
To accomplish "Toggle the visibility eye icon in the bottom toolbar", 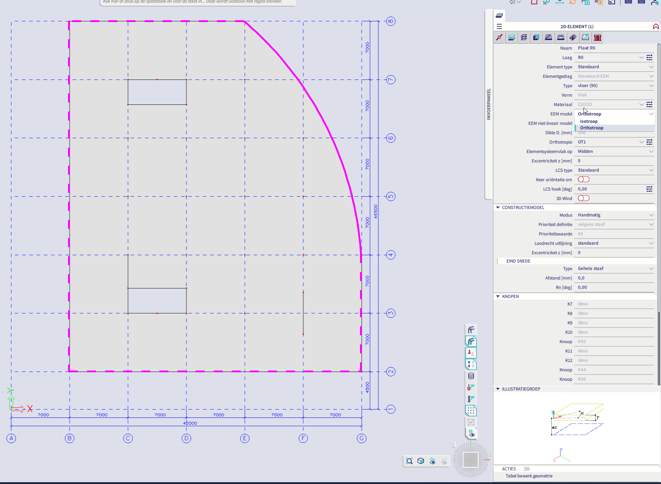I will 433,461.
